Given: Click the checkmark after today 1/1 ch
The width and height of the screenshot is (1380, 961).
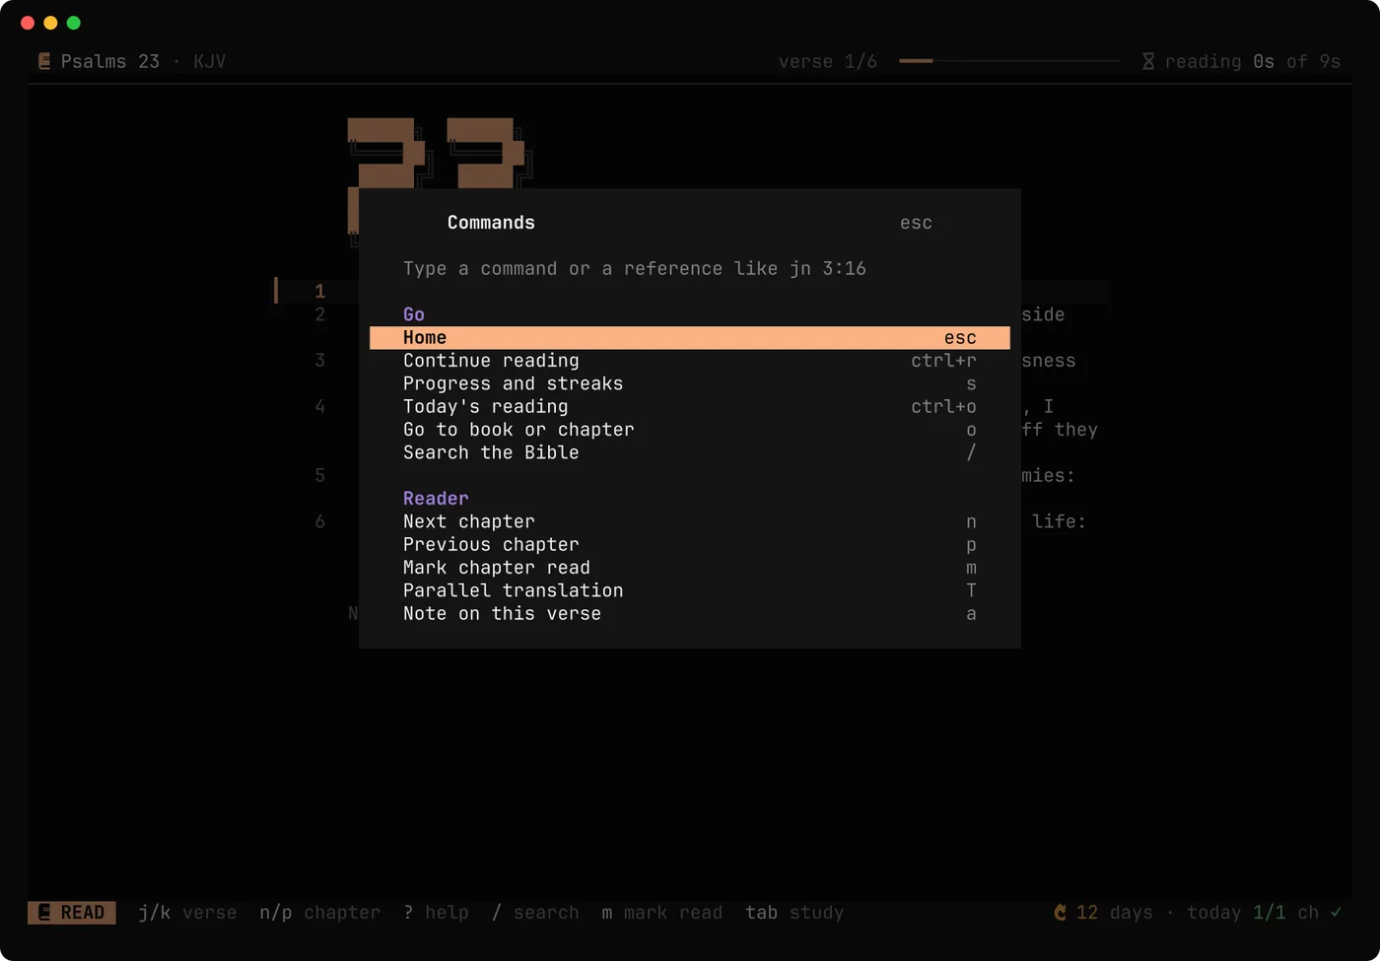Looking at the screenshot, I should [x=1336, y=913].
